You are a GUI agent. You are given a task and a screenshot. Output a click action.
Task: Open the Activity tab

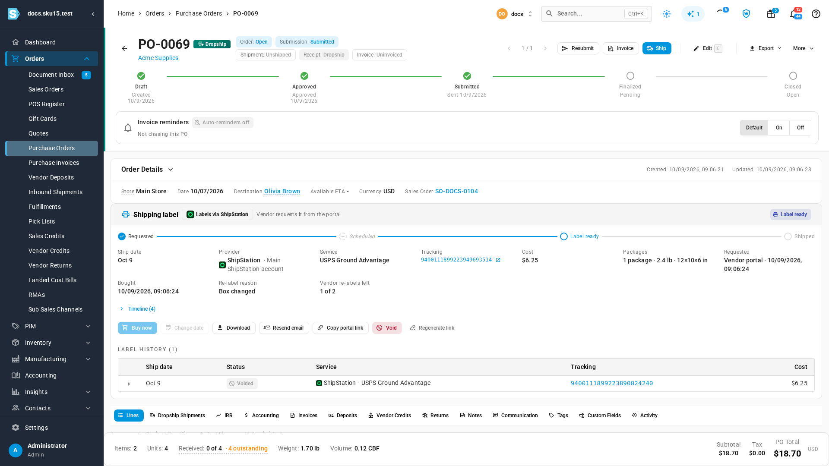click(x=645, y=416)
